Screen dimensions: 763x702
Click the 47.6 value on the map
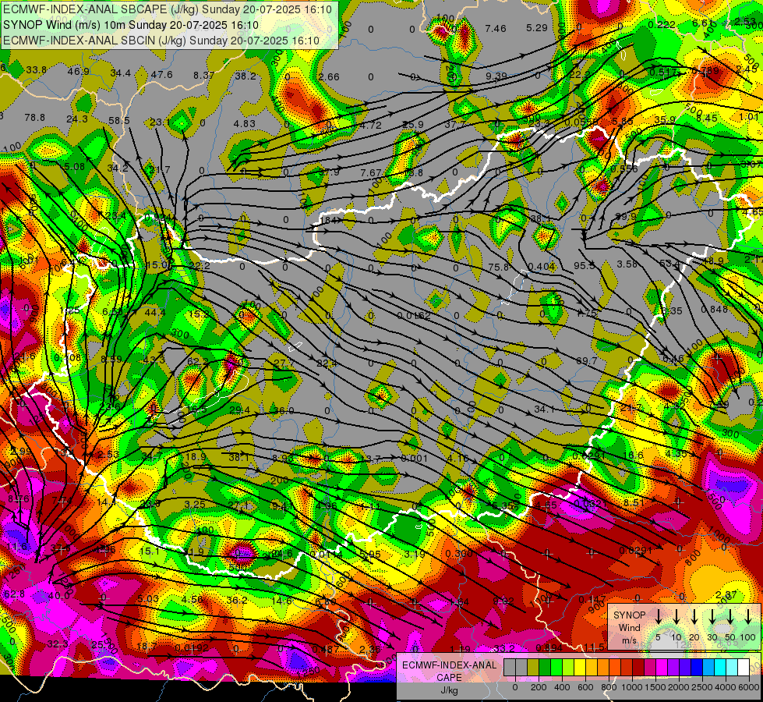pyautogui.click(x=161, y=75)
